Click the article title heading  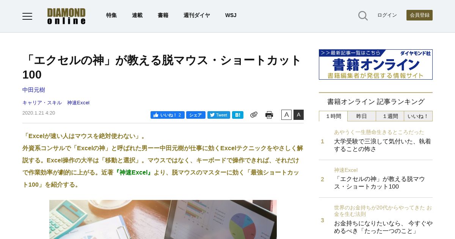[162, 67]
